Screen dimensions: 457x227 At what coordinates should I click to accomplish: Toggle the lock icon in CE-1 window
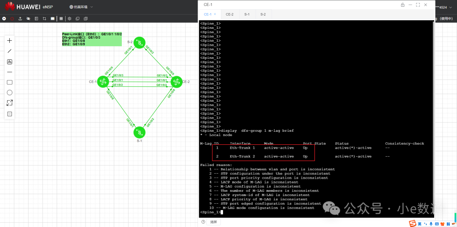point(403,5)
